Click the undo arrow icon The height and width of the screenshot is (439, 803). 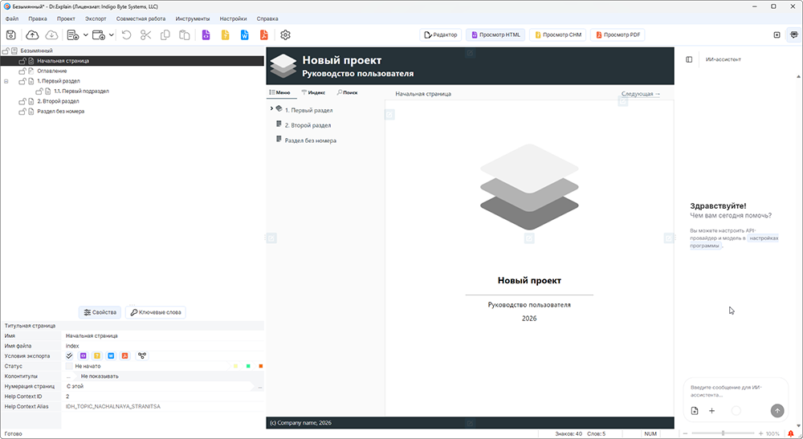(127, 35)
